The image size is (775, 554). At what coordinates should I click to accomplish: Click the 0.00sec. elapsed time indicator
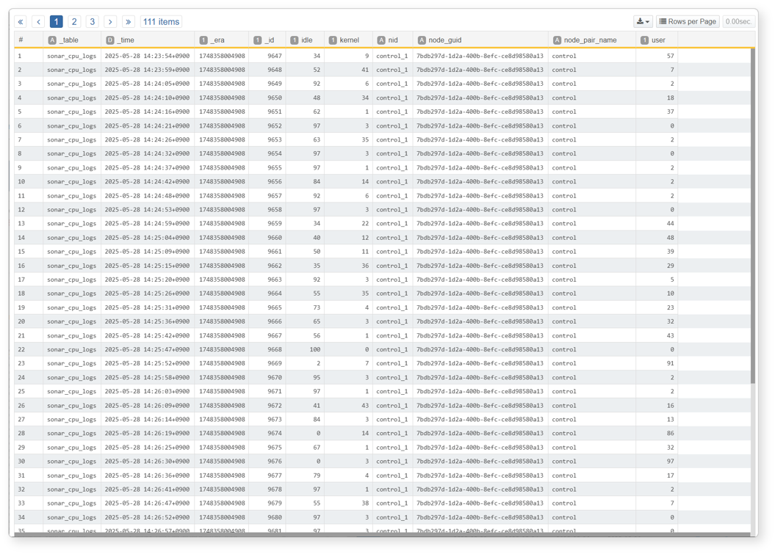(738, 21)
